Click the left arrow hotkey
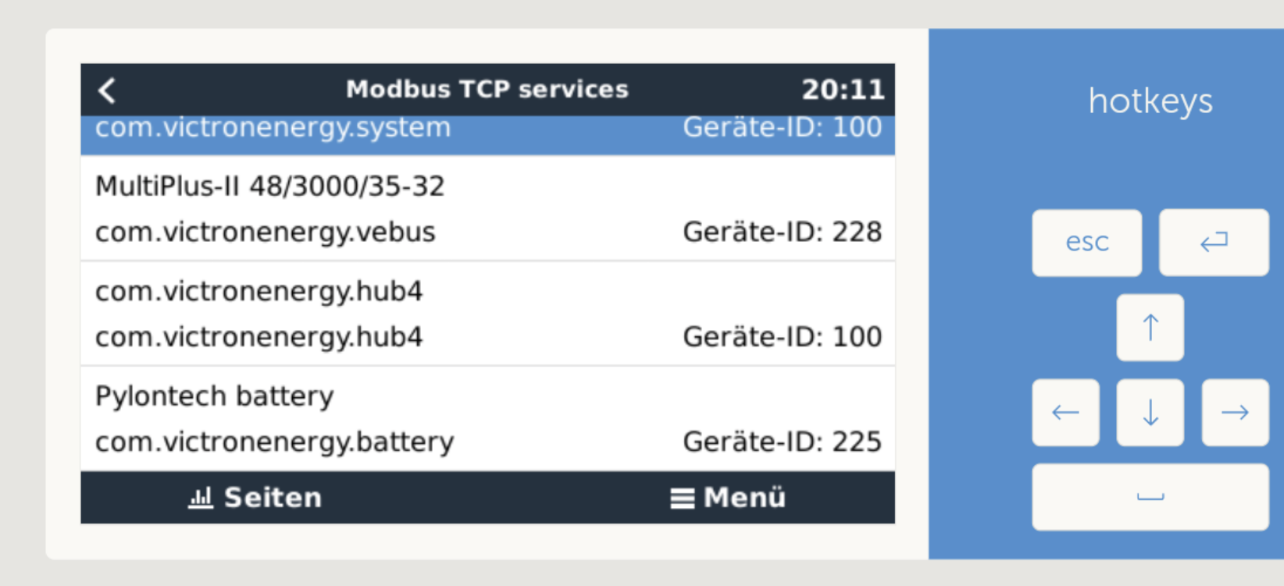 [x=1065, y=413]
